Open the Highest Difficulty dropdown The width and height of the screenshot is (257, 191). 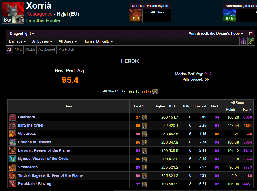click(98, 41)
